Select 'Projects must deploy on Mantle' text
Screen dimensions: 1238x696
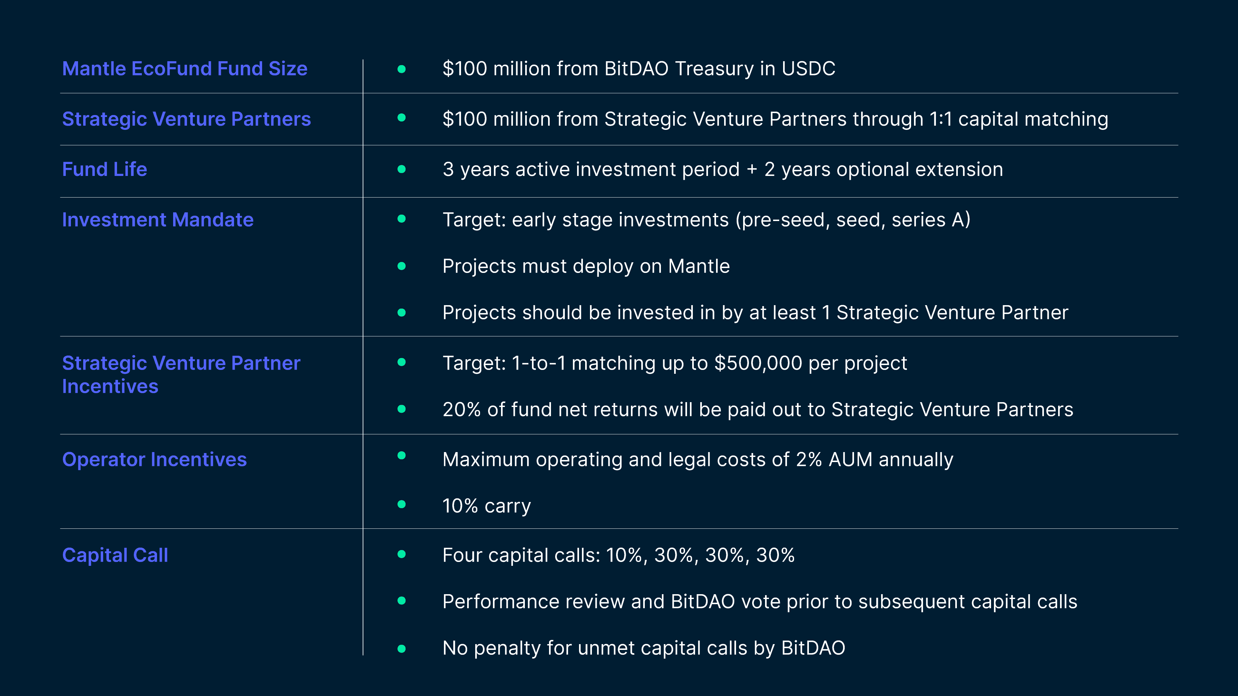[586, 266]
